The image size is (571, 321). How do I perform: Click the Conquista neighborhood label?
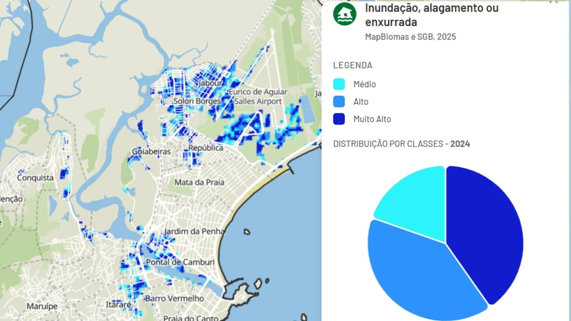pyautogui.click(x=35, y=177)
